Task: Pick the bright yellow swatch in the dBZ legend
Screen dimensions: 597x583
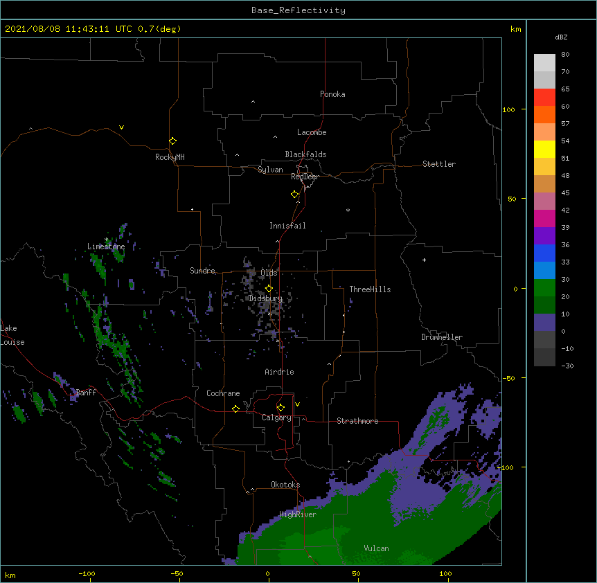Action: [544, 149]
